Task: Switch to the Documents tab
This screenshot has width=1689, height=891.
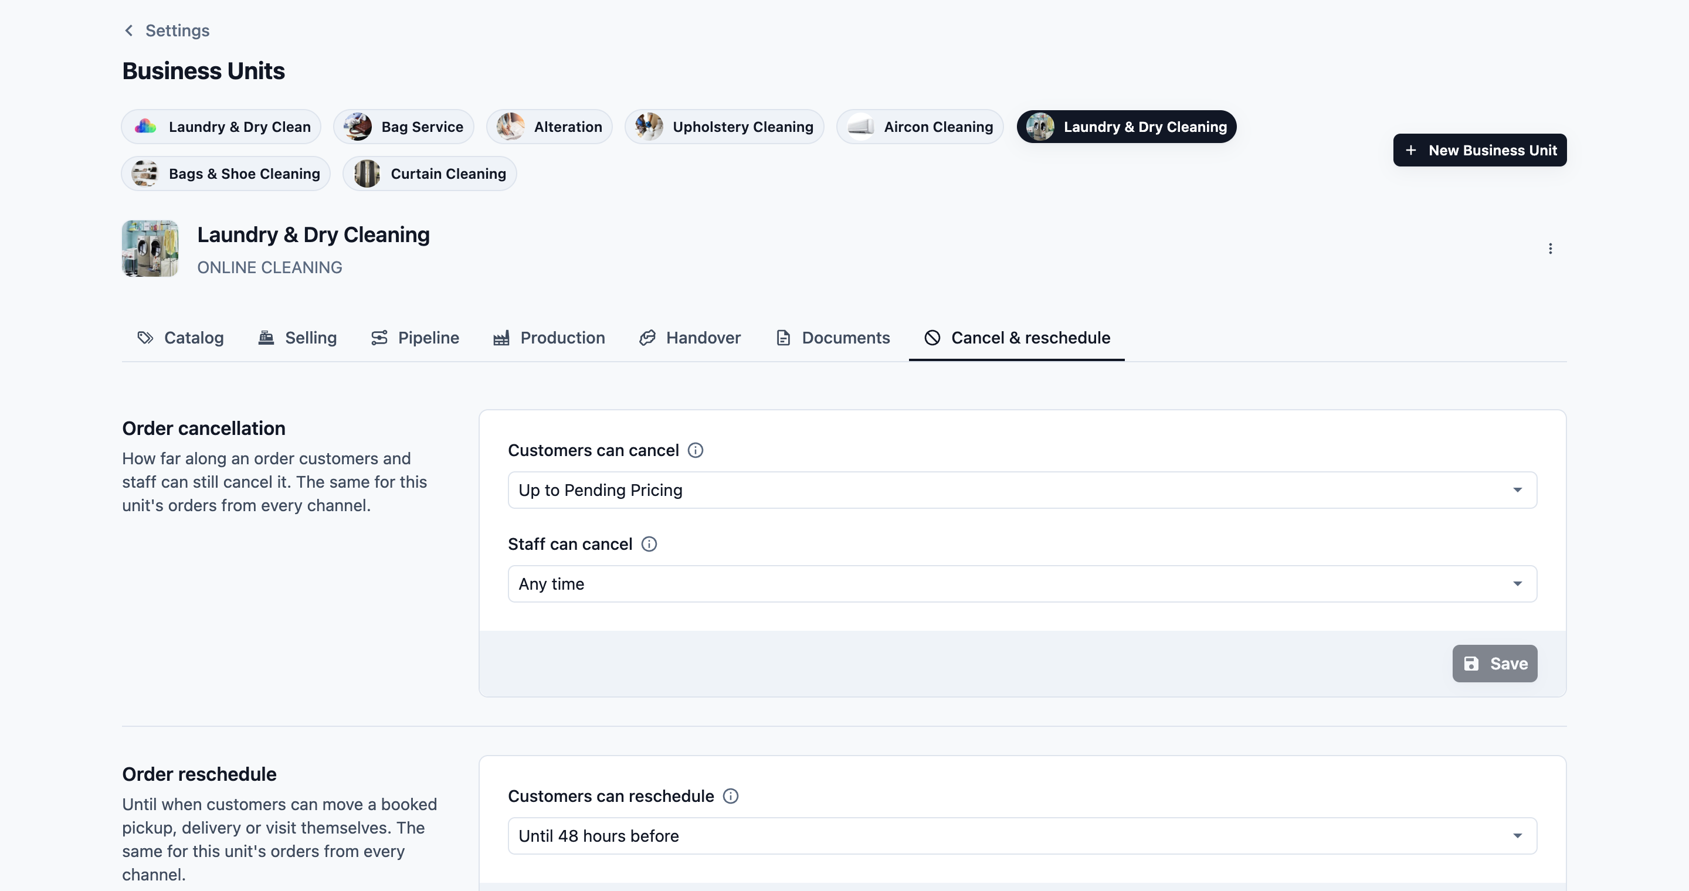Action: point(833,338)
